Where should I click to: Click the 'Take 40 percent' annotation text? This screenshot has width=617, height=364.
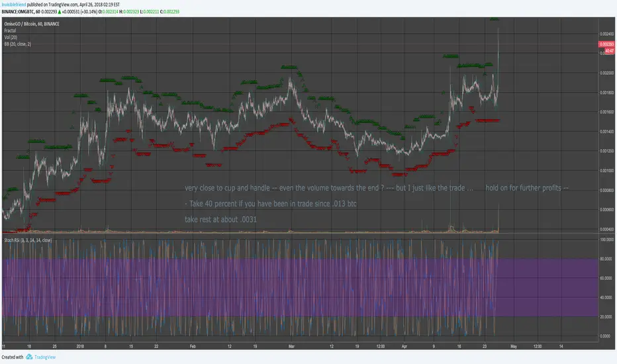point(271,204)
